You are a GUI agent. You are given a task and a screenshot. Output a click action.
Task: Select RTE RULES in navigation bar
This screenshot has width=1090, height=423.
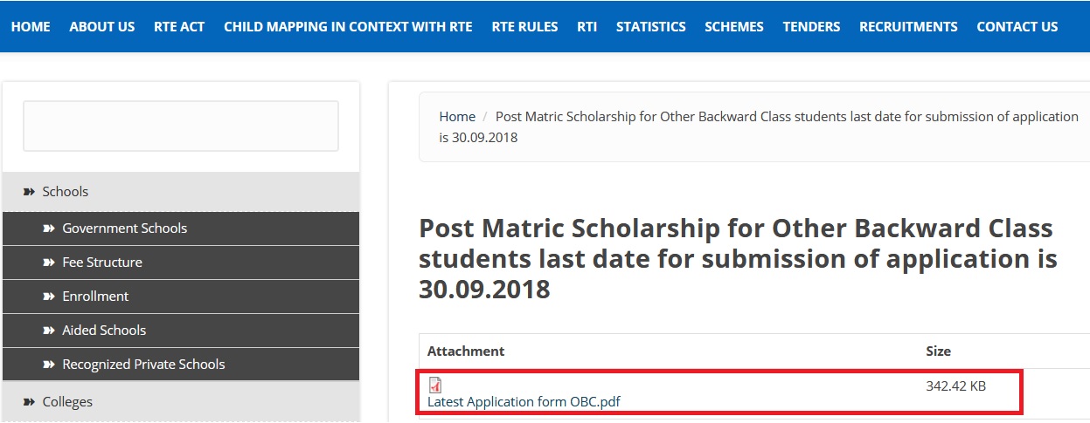(524, 27)
